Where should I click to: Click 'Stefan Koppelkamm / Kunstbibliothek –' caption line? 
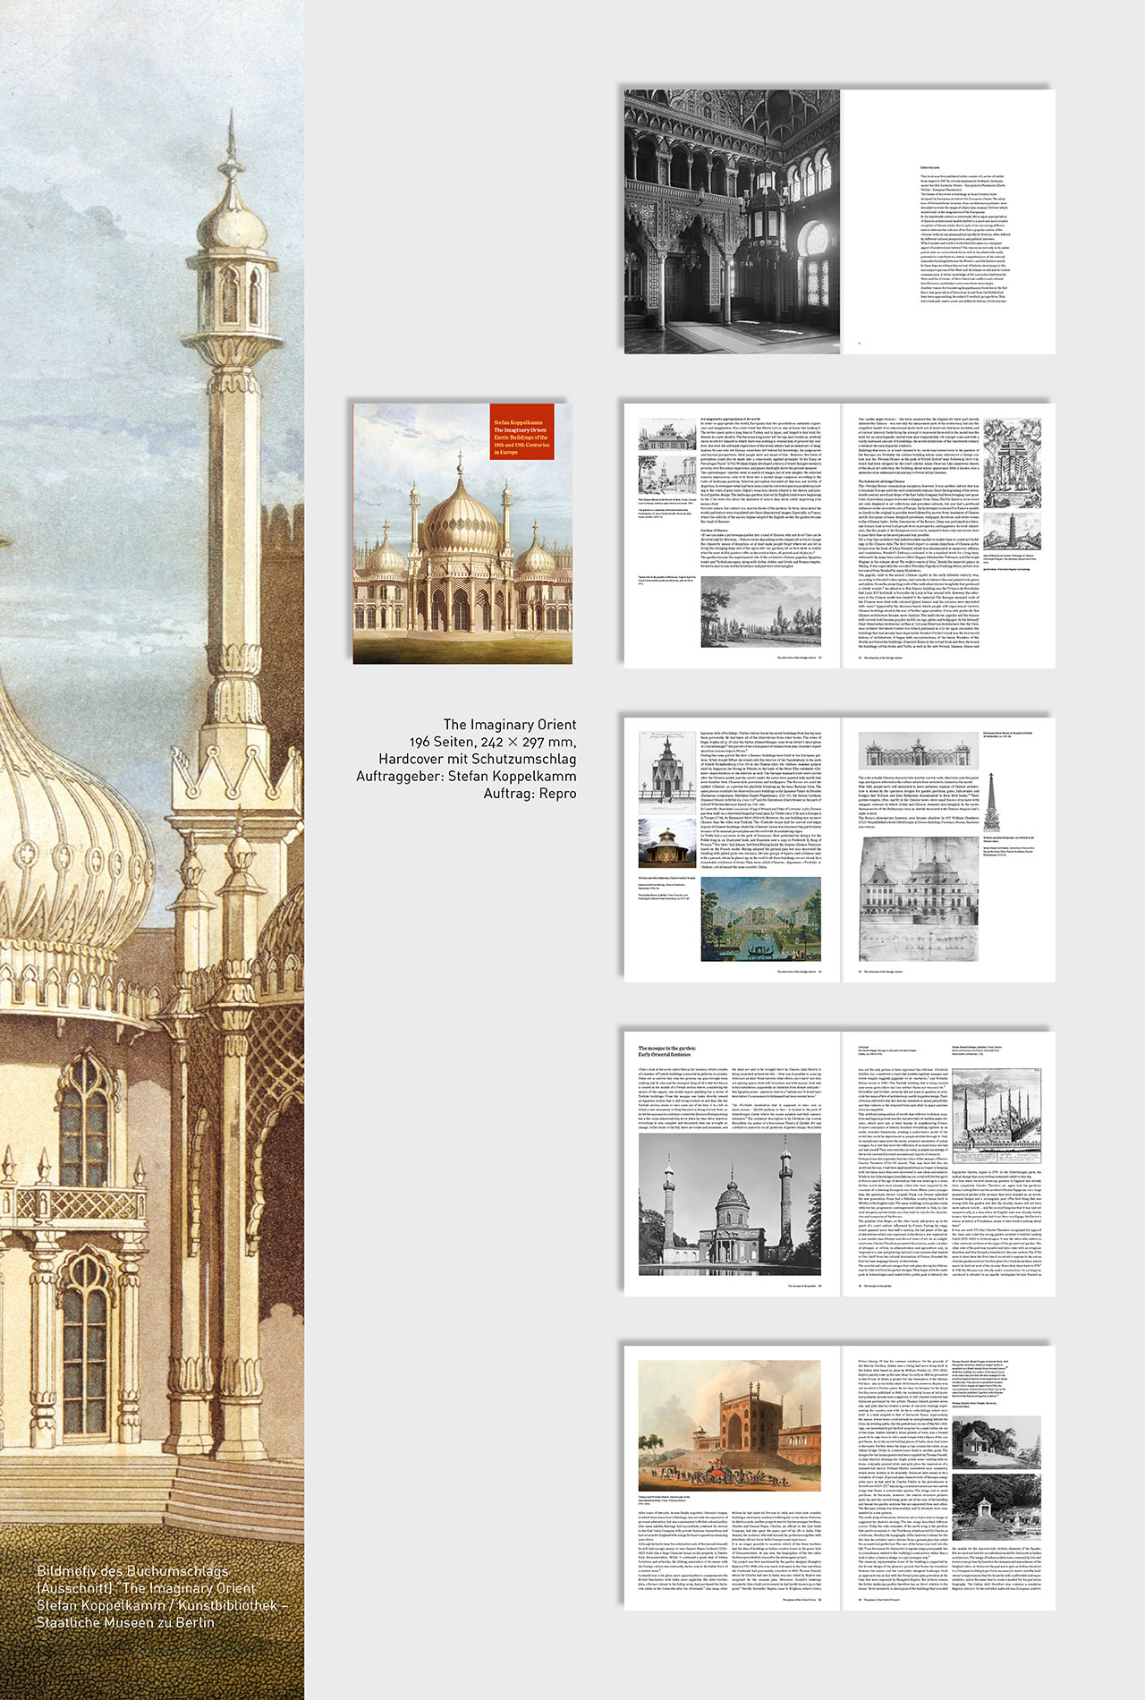(x=162, y=1605)
